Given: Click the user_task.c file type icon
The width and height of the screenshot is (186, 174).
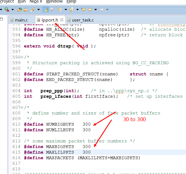Looking at the screenshot, I should click(69, 20).
